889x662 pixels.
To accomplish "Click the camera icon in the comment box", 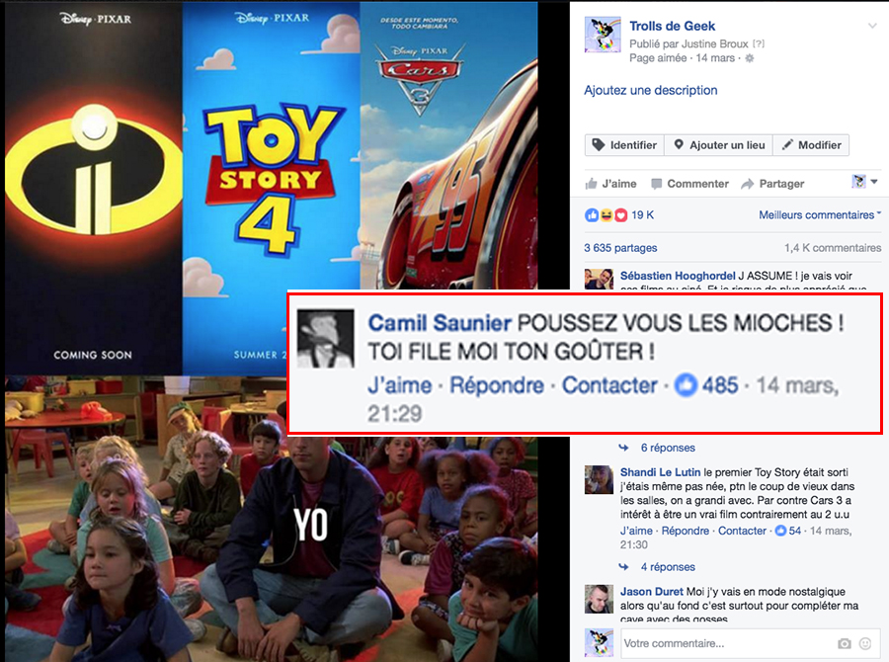I will [x=845, y=643].
